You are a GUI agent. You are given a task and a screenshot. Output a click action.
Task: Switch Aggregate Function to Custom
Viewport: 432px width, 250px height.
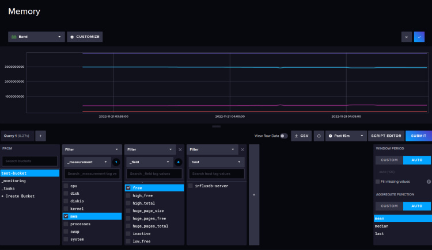tap(389, 206)
